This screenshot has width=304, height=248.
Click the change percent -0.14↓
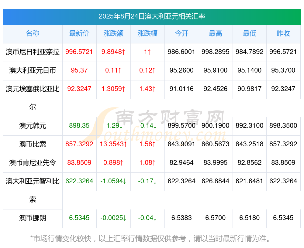point(147,125)
